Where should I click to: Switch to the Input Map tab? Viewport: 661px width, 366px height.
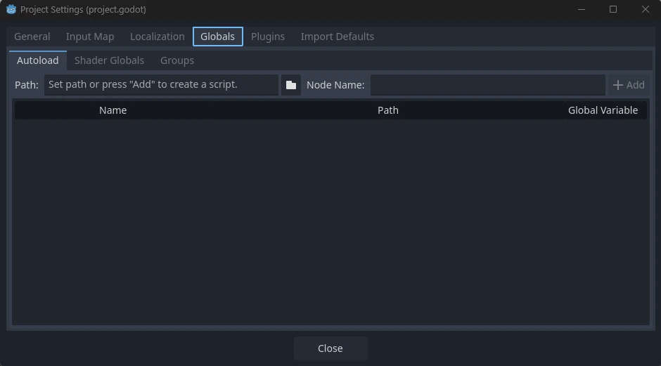click(90, 37)
